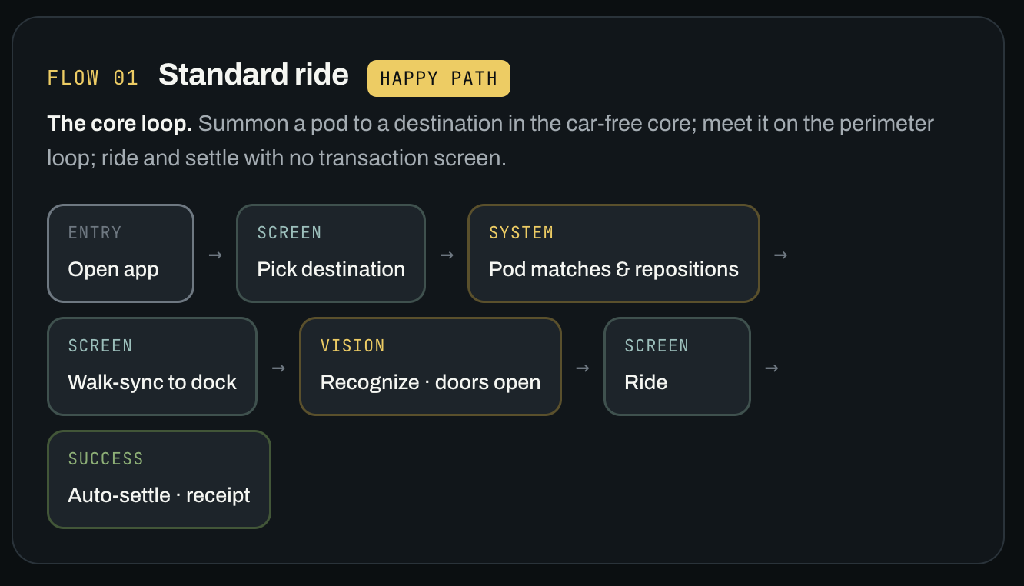Select the Open app entry node
This screenshot has height=586, width=1024.
click(x=121, y=253)
